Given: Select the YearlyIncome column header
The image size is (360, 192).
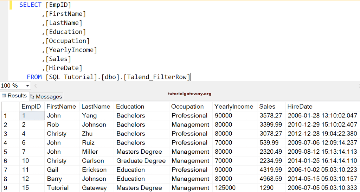Looking at the screenshot, I should 235,107.
